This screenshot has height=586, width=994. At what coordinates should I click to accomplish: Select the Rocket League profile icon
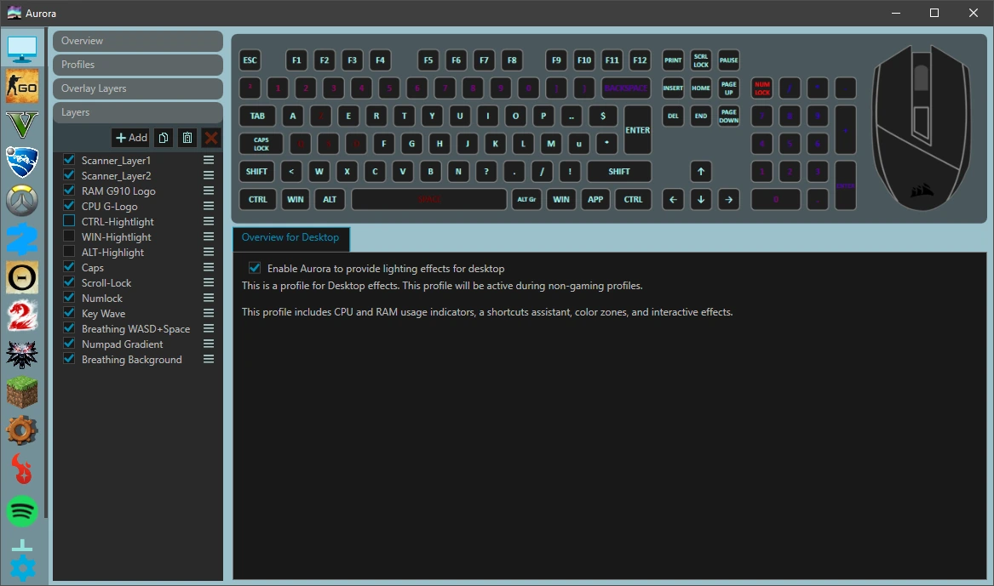click(x=22, y=162)
